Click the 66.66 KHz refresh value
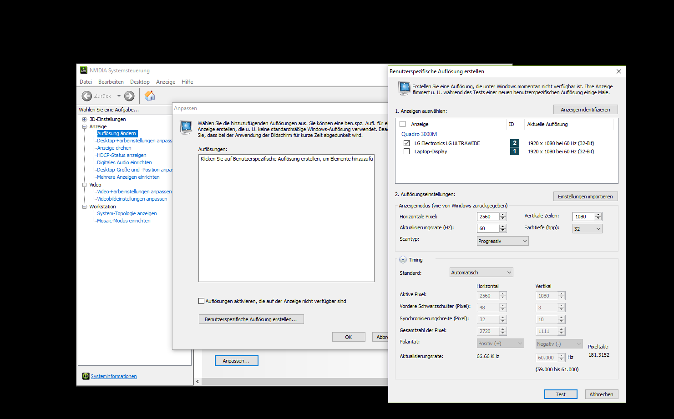The height and width of the screenshot is (419, 674). click(x=488, y=356)
